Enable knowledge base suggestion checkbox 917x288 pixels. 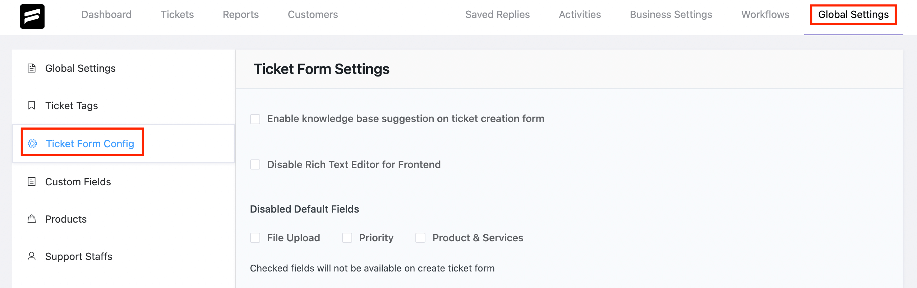255,119
